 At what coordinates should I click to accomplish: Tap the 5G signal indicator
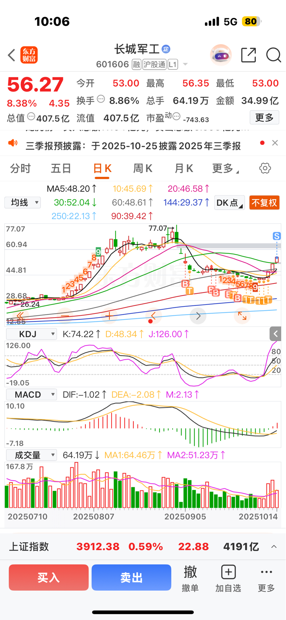pos(231,22)
